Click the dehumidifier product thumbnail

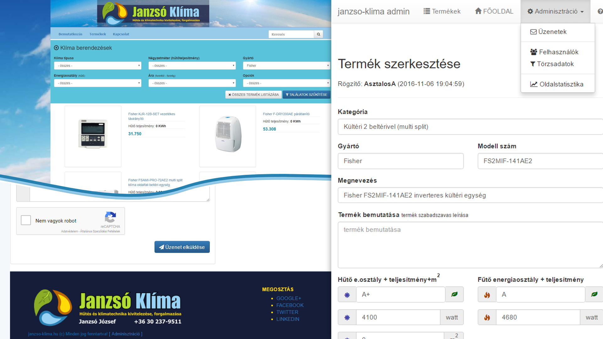pyautogui.click(x=228, y=136)
